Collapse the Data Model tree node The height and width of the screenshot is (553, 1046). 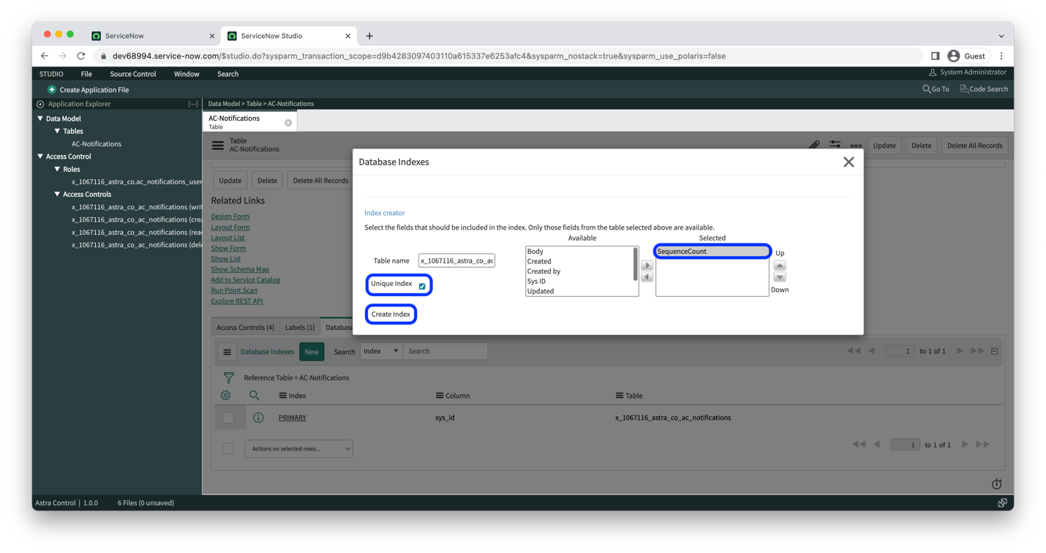click(x=40, y=118)
